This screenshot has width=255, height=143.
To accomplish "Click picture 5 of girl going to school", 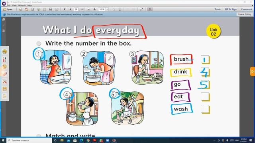I will pos(127,108).
